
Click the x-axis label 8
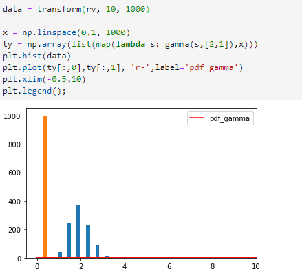tap(213, 266)
